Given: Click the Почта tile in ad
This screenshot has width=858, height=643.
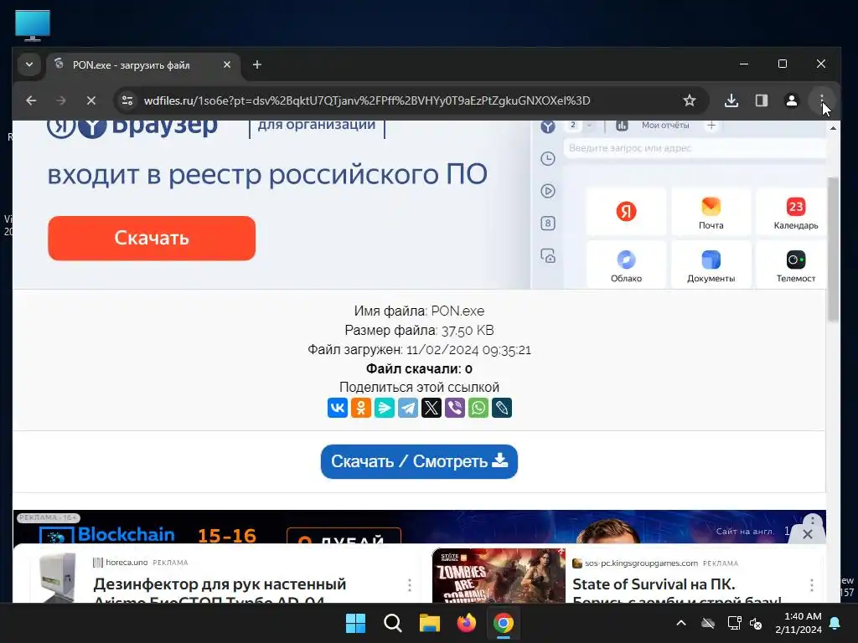Looking at the screenshot, I should pos(711,212).
